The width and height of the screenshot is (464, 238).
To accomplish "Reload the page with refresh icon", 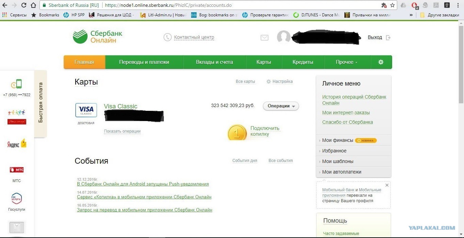I will tap(24, 5).
